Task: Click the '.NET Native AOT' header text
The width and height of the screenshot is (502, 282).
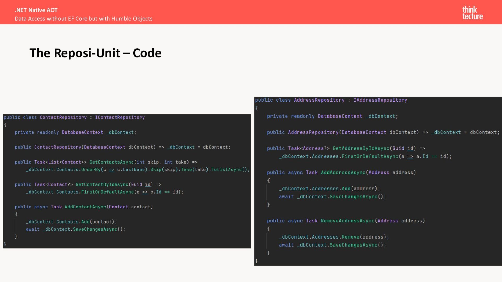Action: tap(36, 10)
